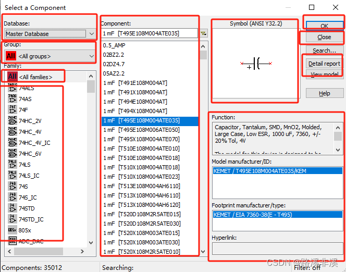Click the Component name input field
This screenshot has height=272, width=346.
coord(150,33)
